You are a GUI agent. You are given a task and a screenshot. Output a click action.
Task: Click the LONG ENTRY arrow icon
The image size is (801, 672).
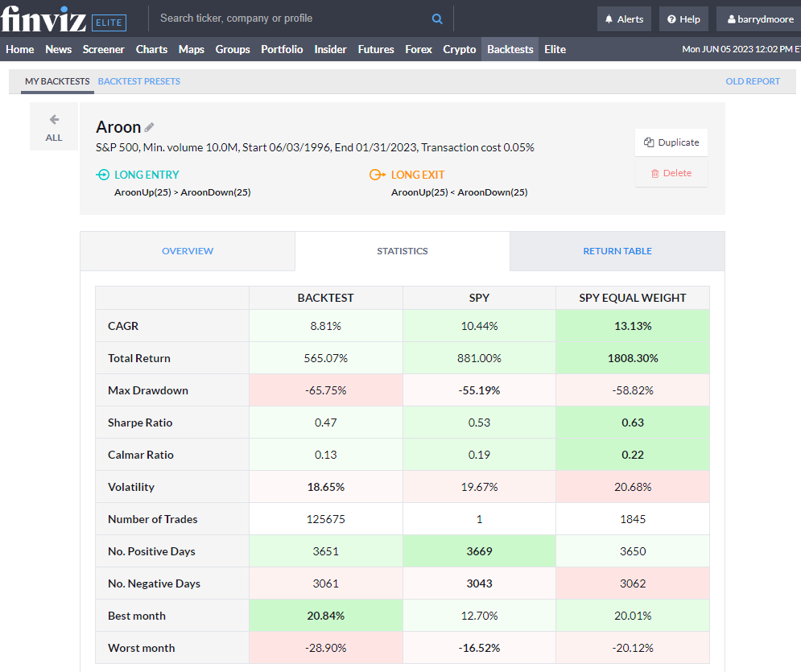click(103, 174)
